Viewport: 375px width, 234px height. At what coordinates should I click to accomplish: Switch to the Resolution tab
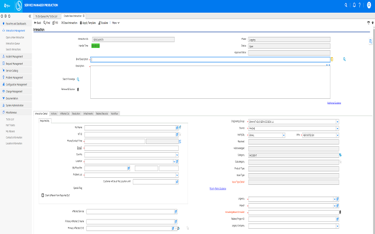pyautogui.click(x=76, y=113)
